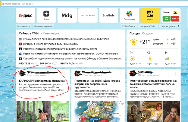Open three-dot menu on Ненашев caricature card
Image resolution: width=188 pixels, height=122 pixels.
[x=65, y=74]
